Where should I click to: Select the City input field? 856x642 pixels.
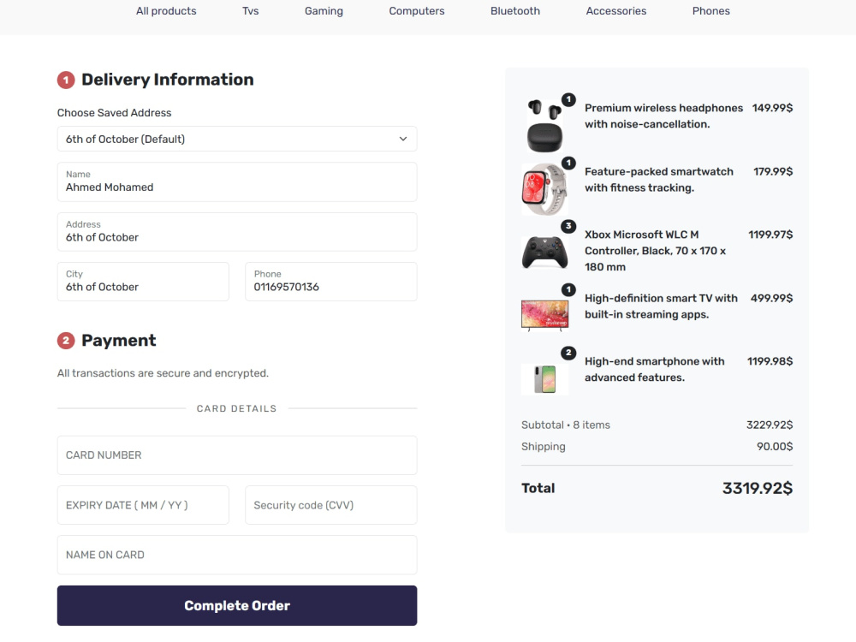[x=143, y=282]
